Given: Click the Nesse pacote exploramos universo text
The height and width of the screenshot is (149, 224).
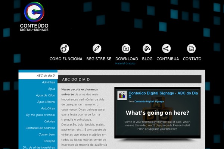Looking at the screenshot, I should pos(80,92).
